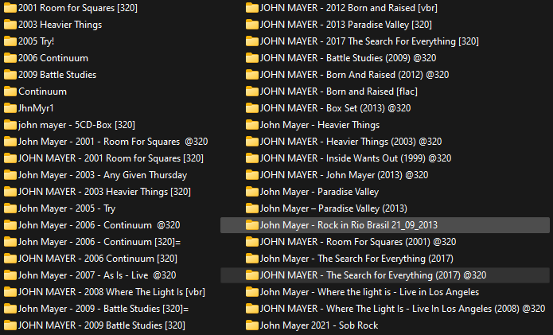This screenshot has height=335, width=553.
Task: Click the folder icon next to '2005 Try!'
Action: tap(10, 41)
